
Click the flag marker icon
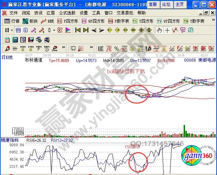[x=67, y=30]
